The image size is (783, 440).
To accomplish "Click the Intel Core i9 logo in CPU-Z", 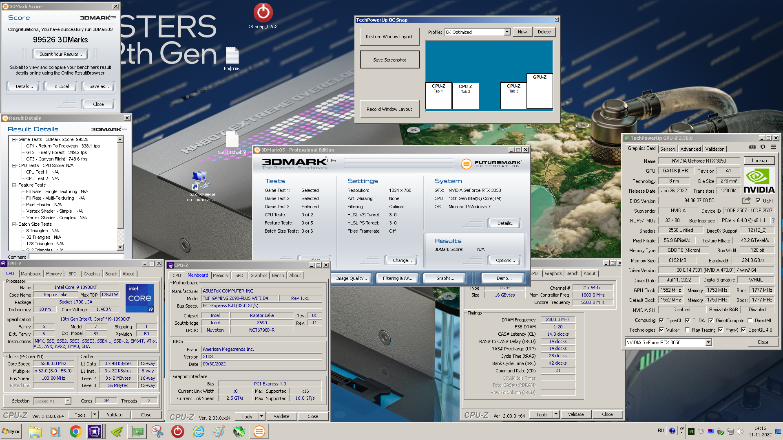I will point(140,298).
